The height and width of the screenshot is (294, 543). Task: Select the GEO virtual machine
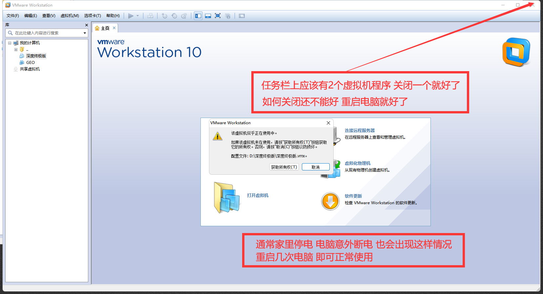(x=31, y=63)
